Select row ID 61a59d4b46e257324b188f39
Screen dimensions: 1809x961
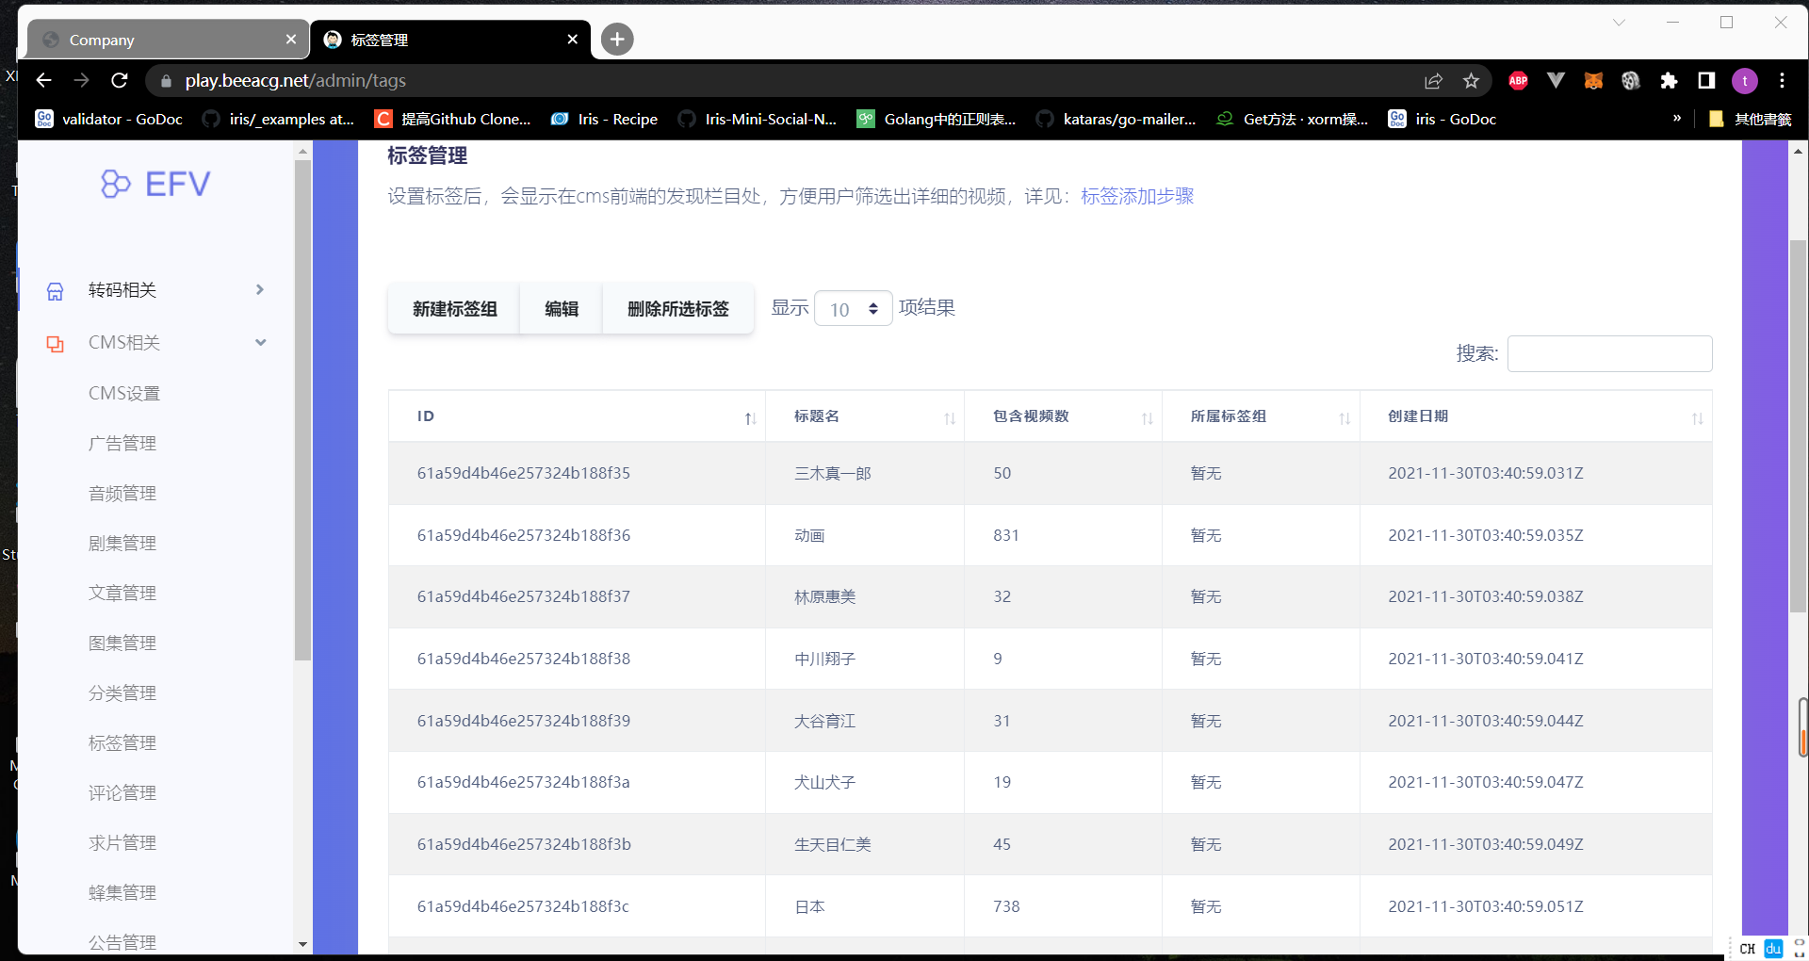1050,721
